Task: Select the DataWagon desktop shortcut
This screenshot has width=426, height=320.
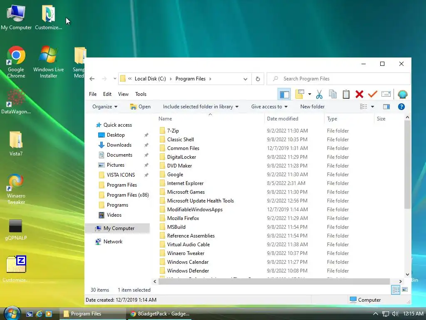Action: click(16, 102)
